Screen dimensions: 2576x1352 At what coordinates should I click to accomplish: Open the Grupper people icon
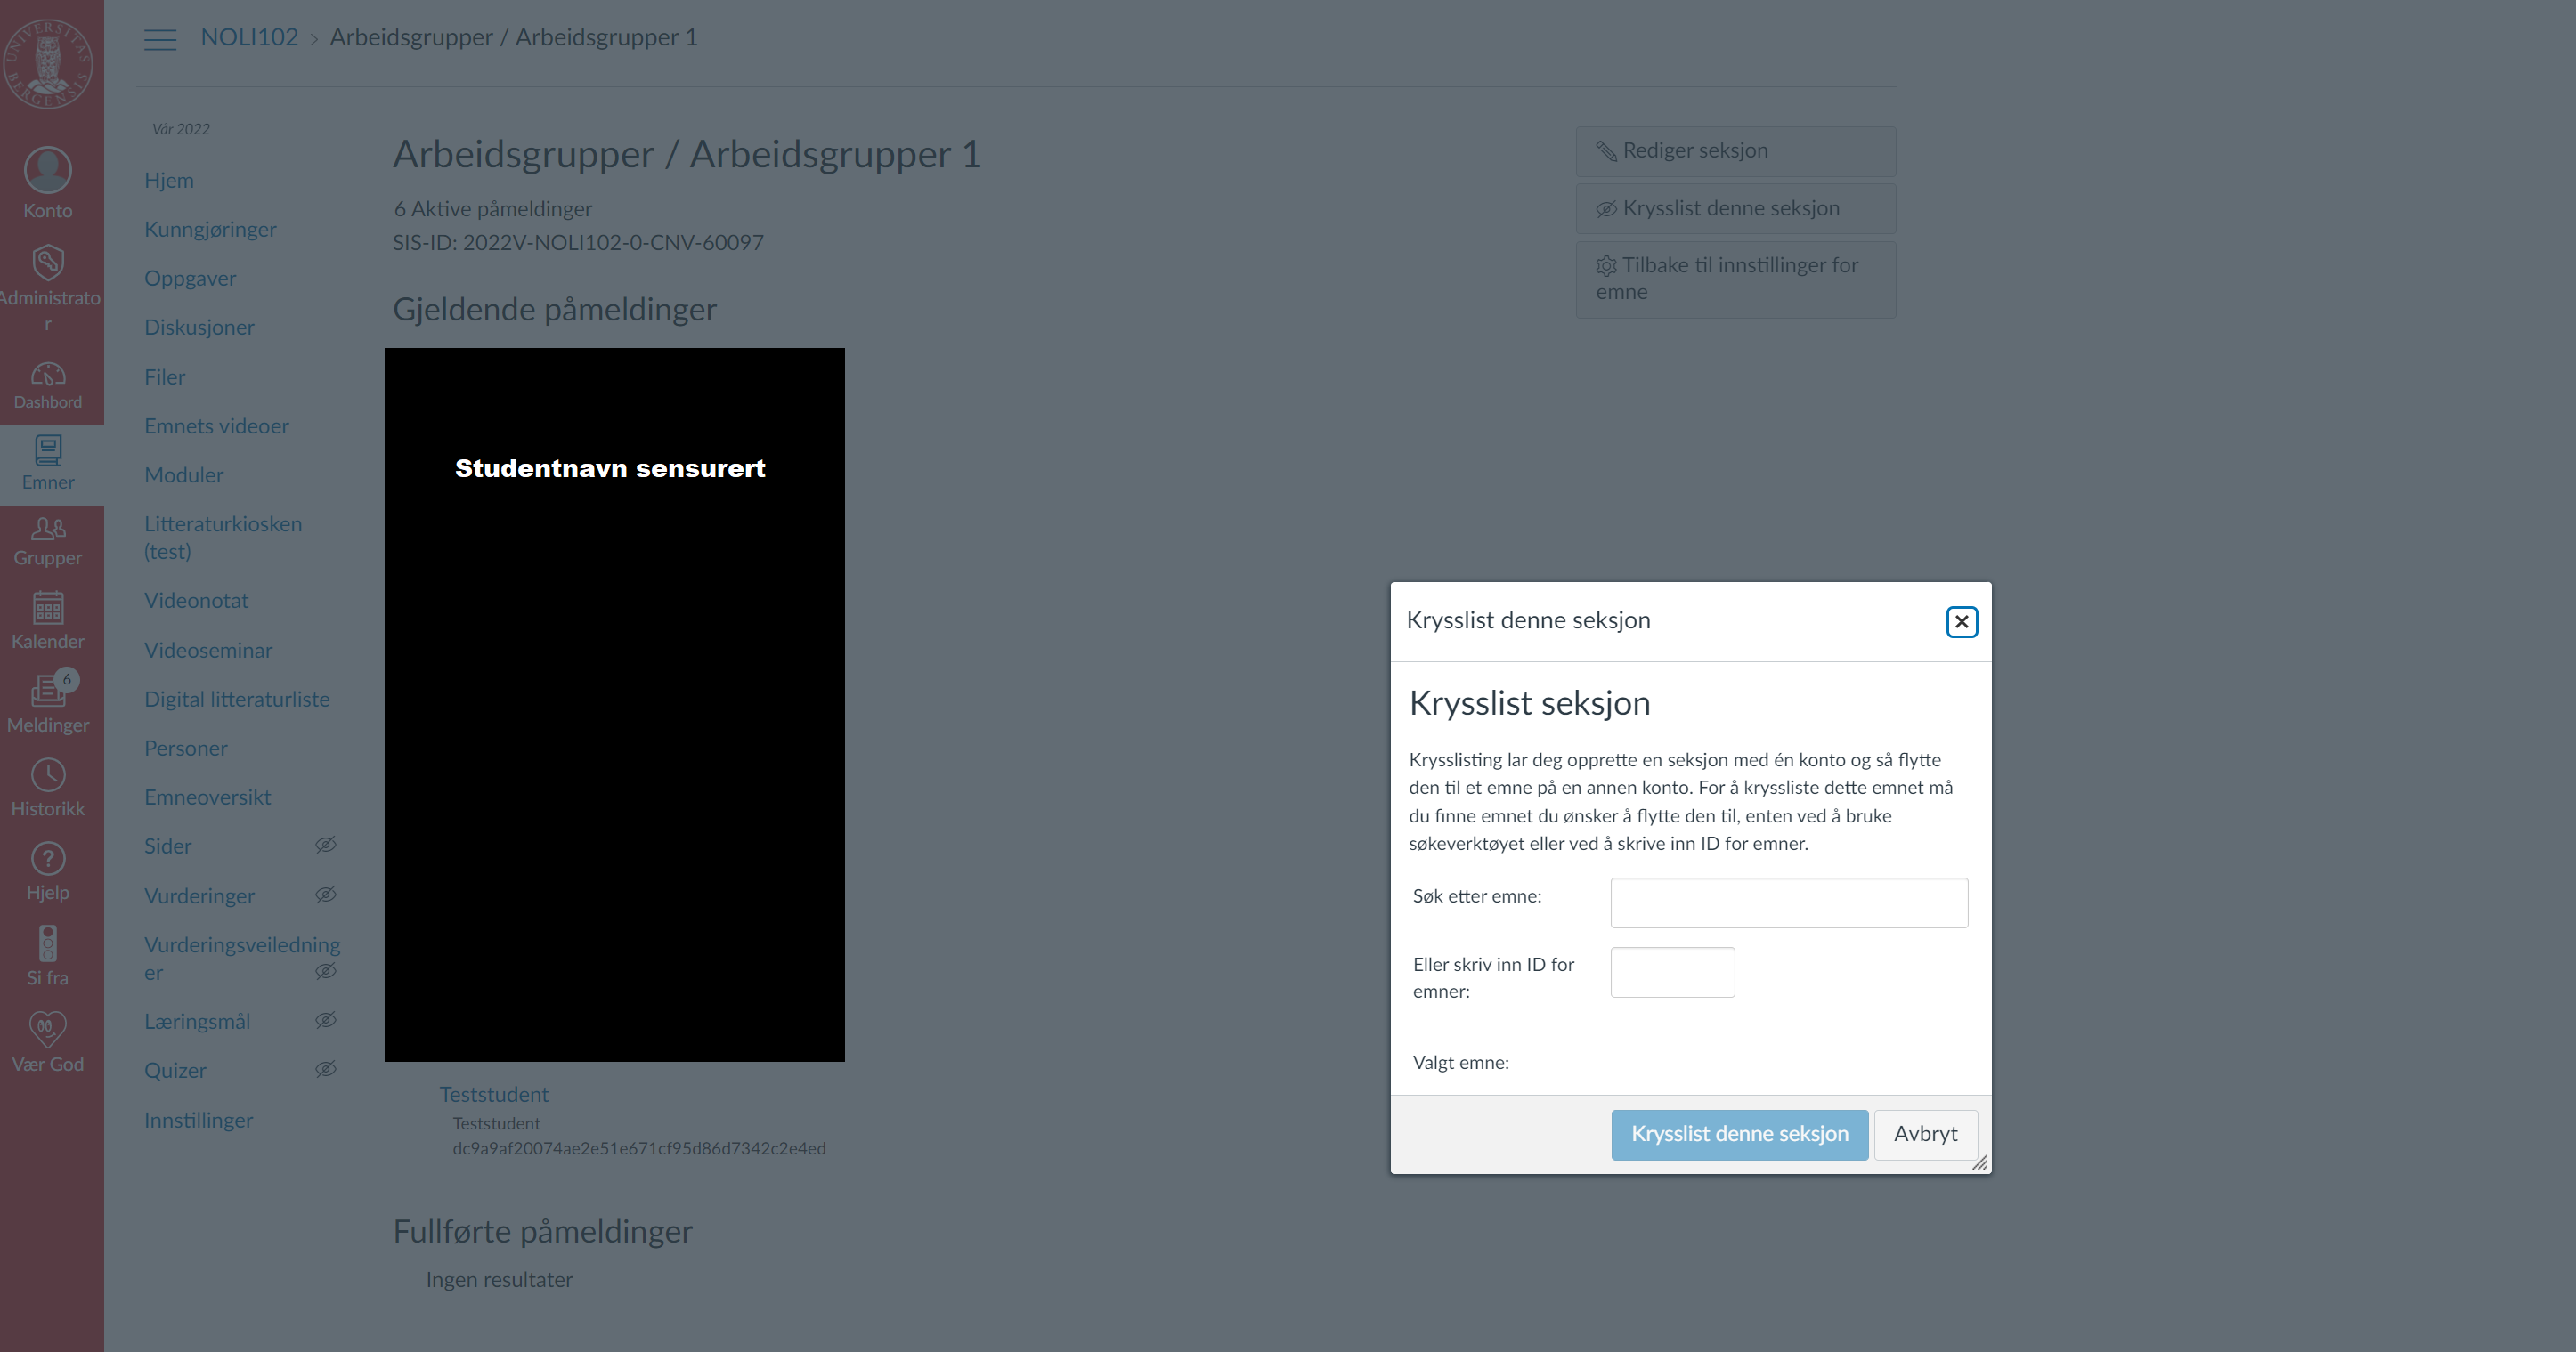[48, 528]
